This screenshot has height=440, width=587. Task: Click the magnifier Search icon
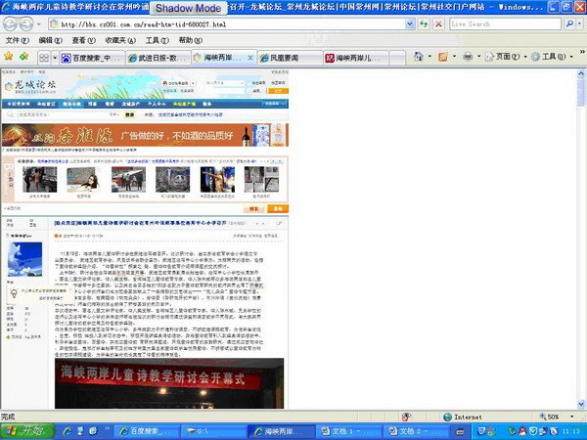point(569,24)
